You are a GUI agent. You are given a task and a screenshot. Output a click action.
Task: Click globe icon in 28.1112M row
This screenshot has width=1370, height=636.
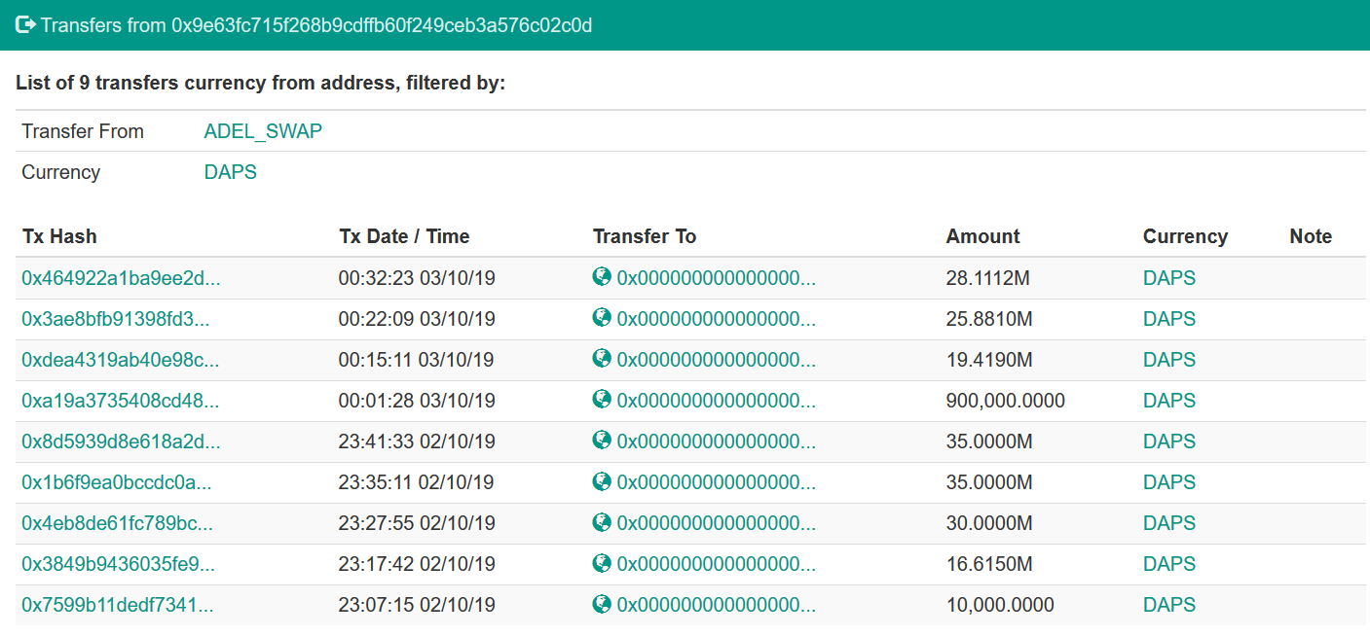pos(602,277)
